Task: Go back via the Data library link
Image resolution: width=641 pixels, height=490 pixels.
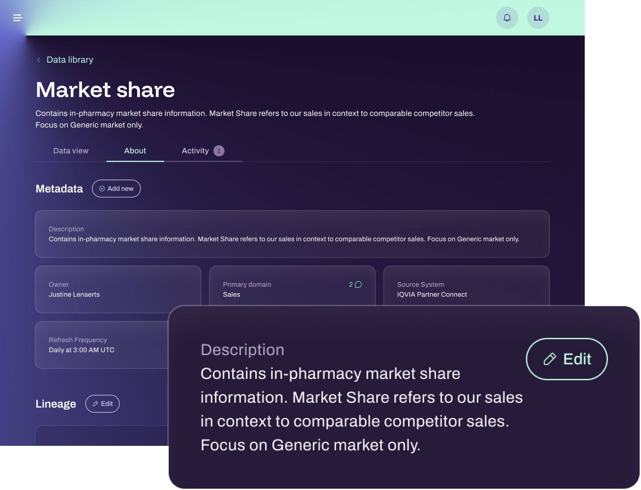Action: (70, 60)
